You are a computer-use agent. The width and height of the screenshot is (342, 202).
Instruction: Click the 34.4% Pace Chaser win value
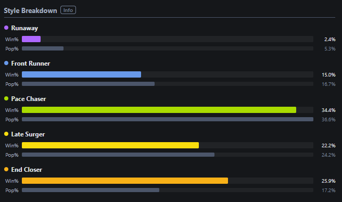coord(328,110)
